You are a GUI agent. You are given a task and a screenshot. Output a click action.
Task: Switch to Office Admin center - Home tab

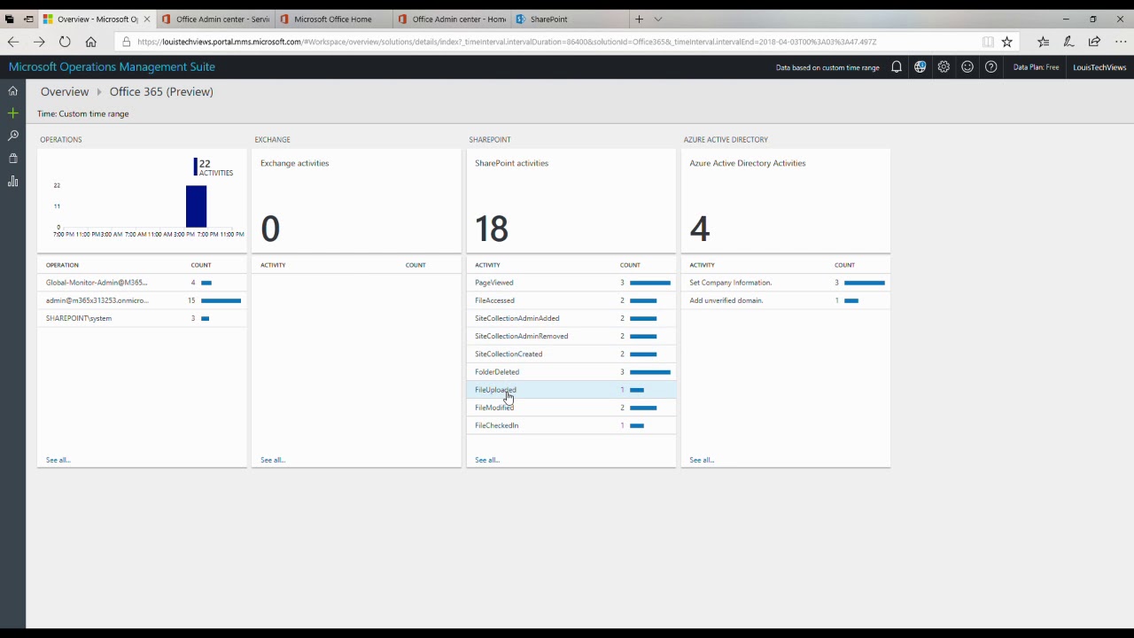point(452,19)
